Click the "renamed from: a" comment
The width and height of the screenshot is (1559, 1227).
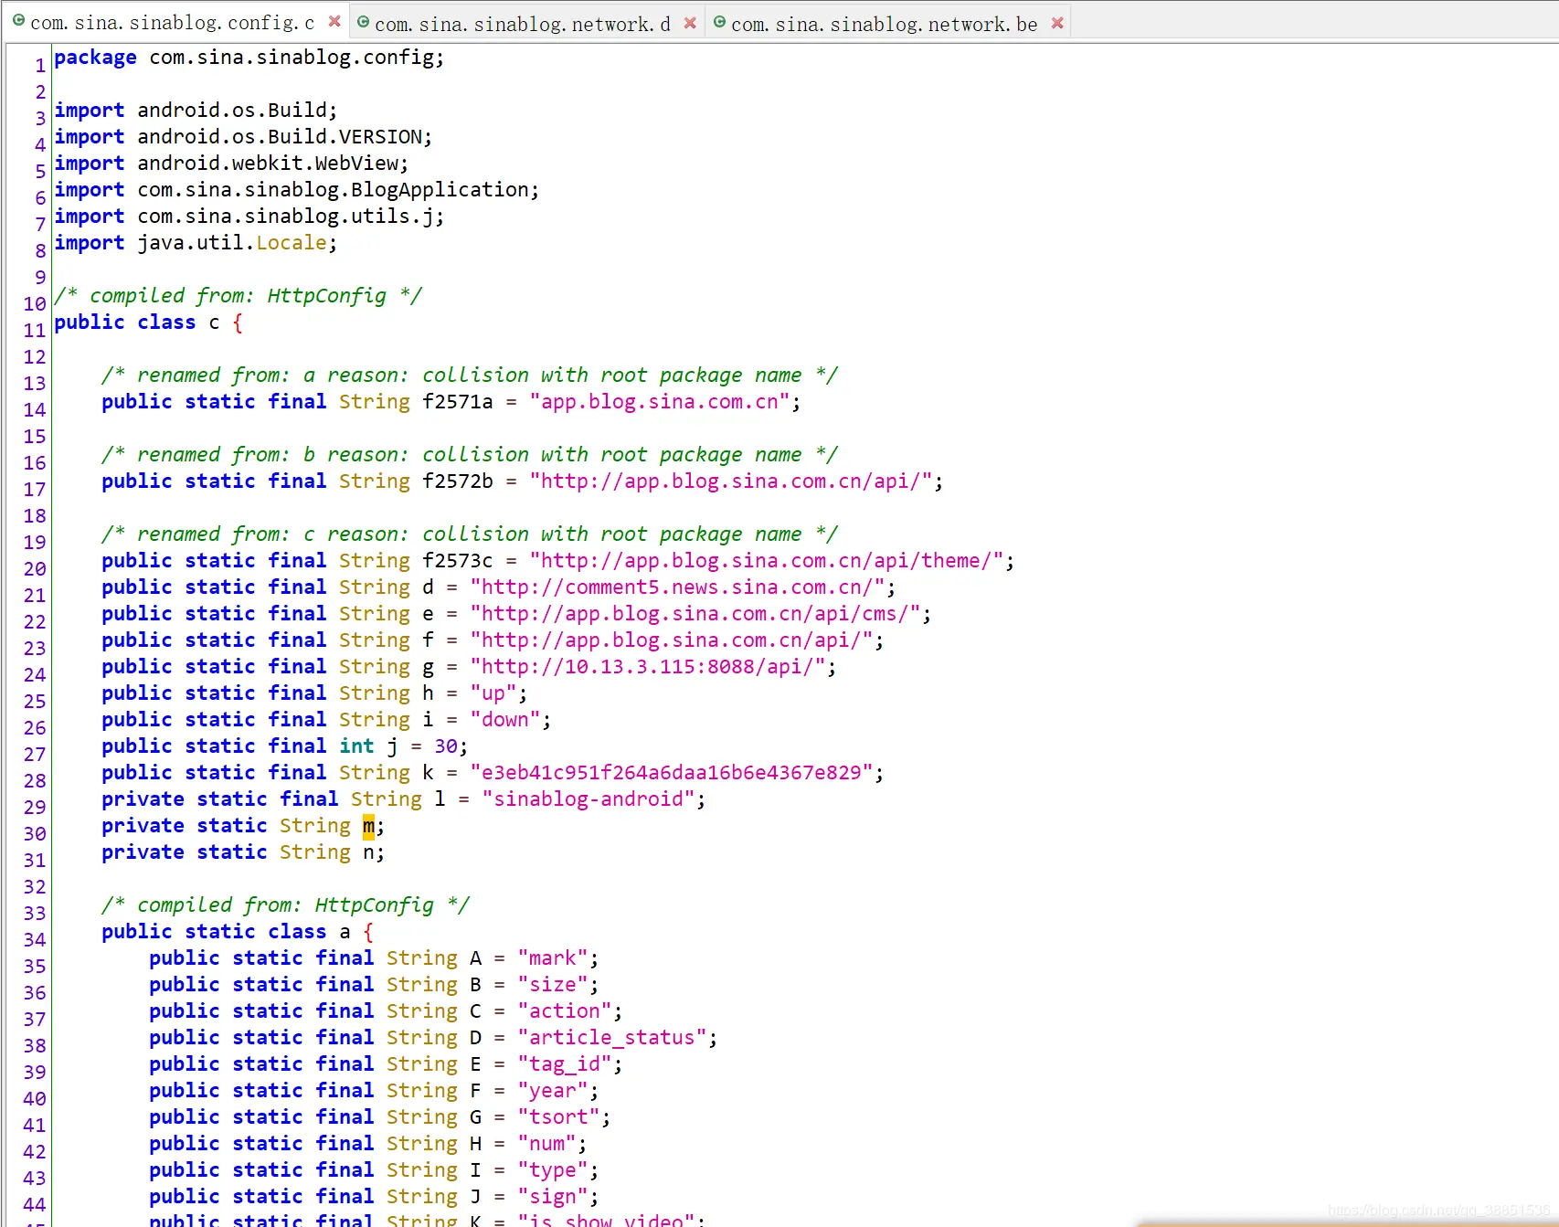(470, 376)
